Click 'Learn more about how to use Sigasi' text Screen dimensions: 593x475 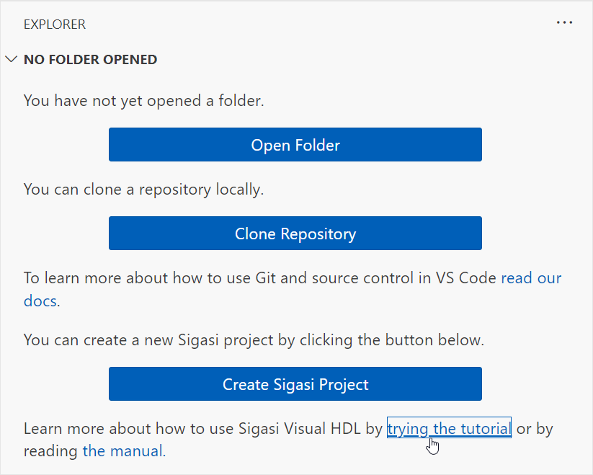point(202,428)
